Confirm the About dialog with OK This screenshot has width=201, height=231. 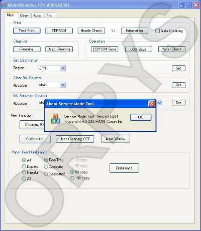pyautogui.click(x=141, y=117)
